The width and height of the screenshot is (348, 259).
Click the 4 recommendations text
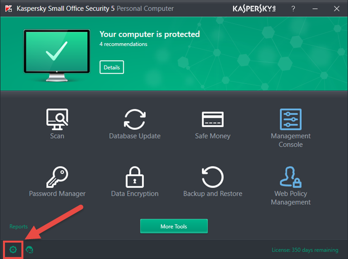click(x=123, y=44)
